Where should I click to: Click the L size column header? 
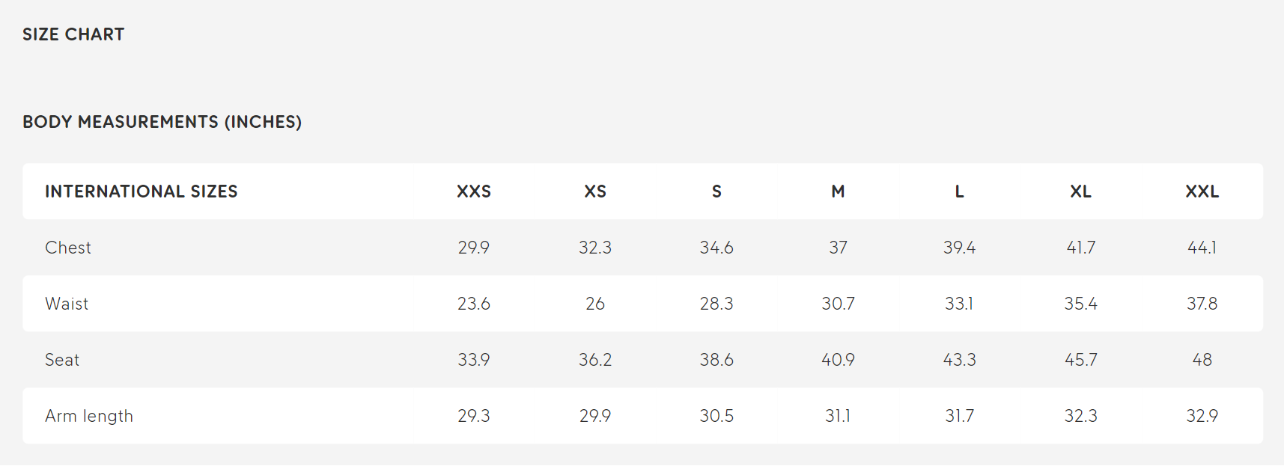pyautogui.click(x=959, y=191)
